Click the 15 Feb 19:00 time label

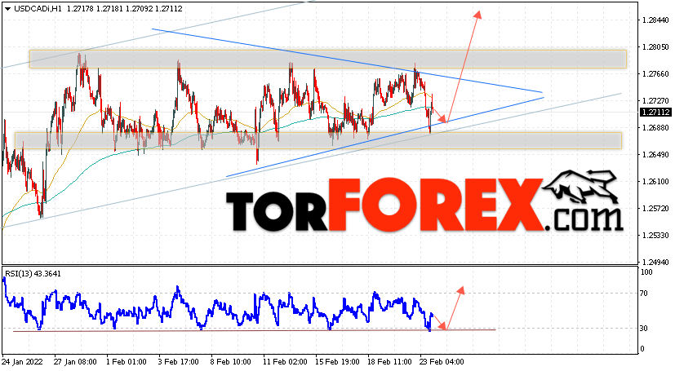[337, 361]
